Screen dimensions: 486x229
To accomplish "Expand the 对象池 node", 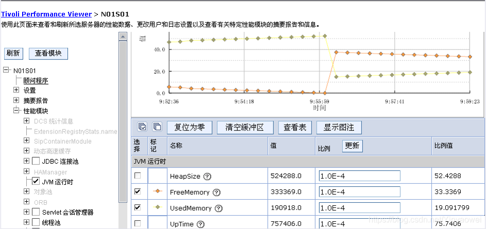I will [x=27, y=192].
